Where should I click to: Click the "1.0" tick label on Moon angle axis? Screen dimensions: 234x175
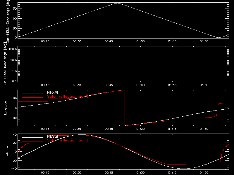pos(14,71)
